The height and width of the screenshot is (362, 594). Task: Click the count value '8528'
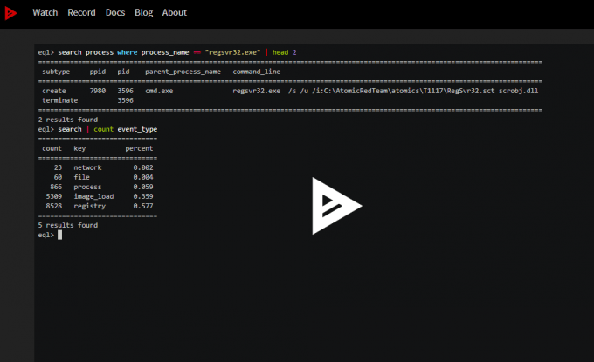click(x=54, y=206)
